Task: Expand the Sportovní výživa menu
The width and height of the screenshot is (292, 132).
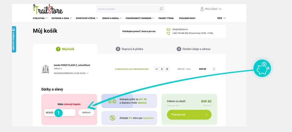Action: (87, 18)
